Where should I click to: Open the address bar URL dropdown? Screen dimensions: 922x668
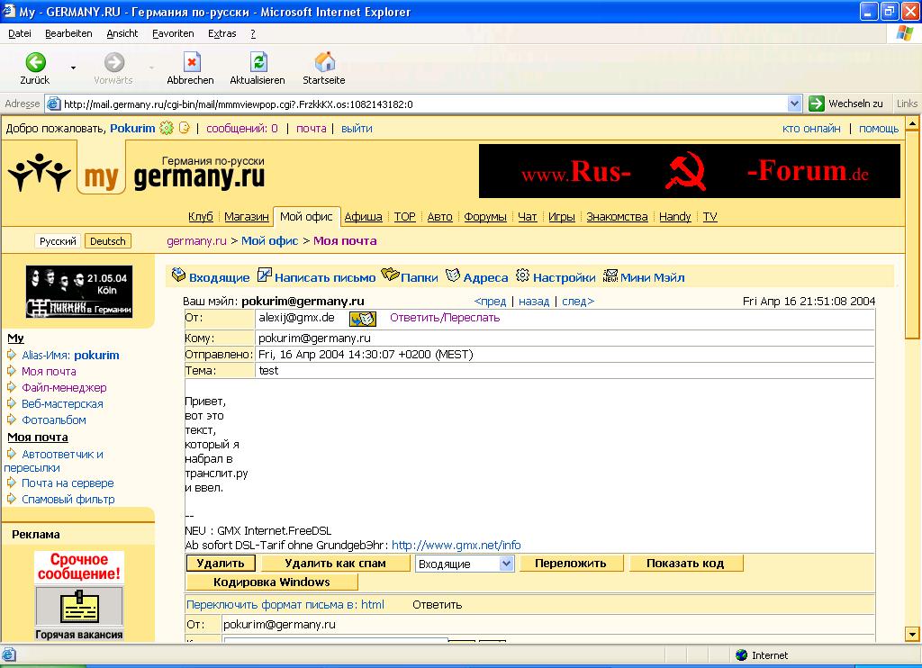(794, 104)
